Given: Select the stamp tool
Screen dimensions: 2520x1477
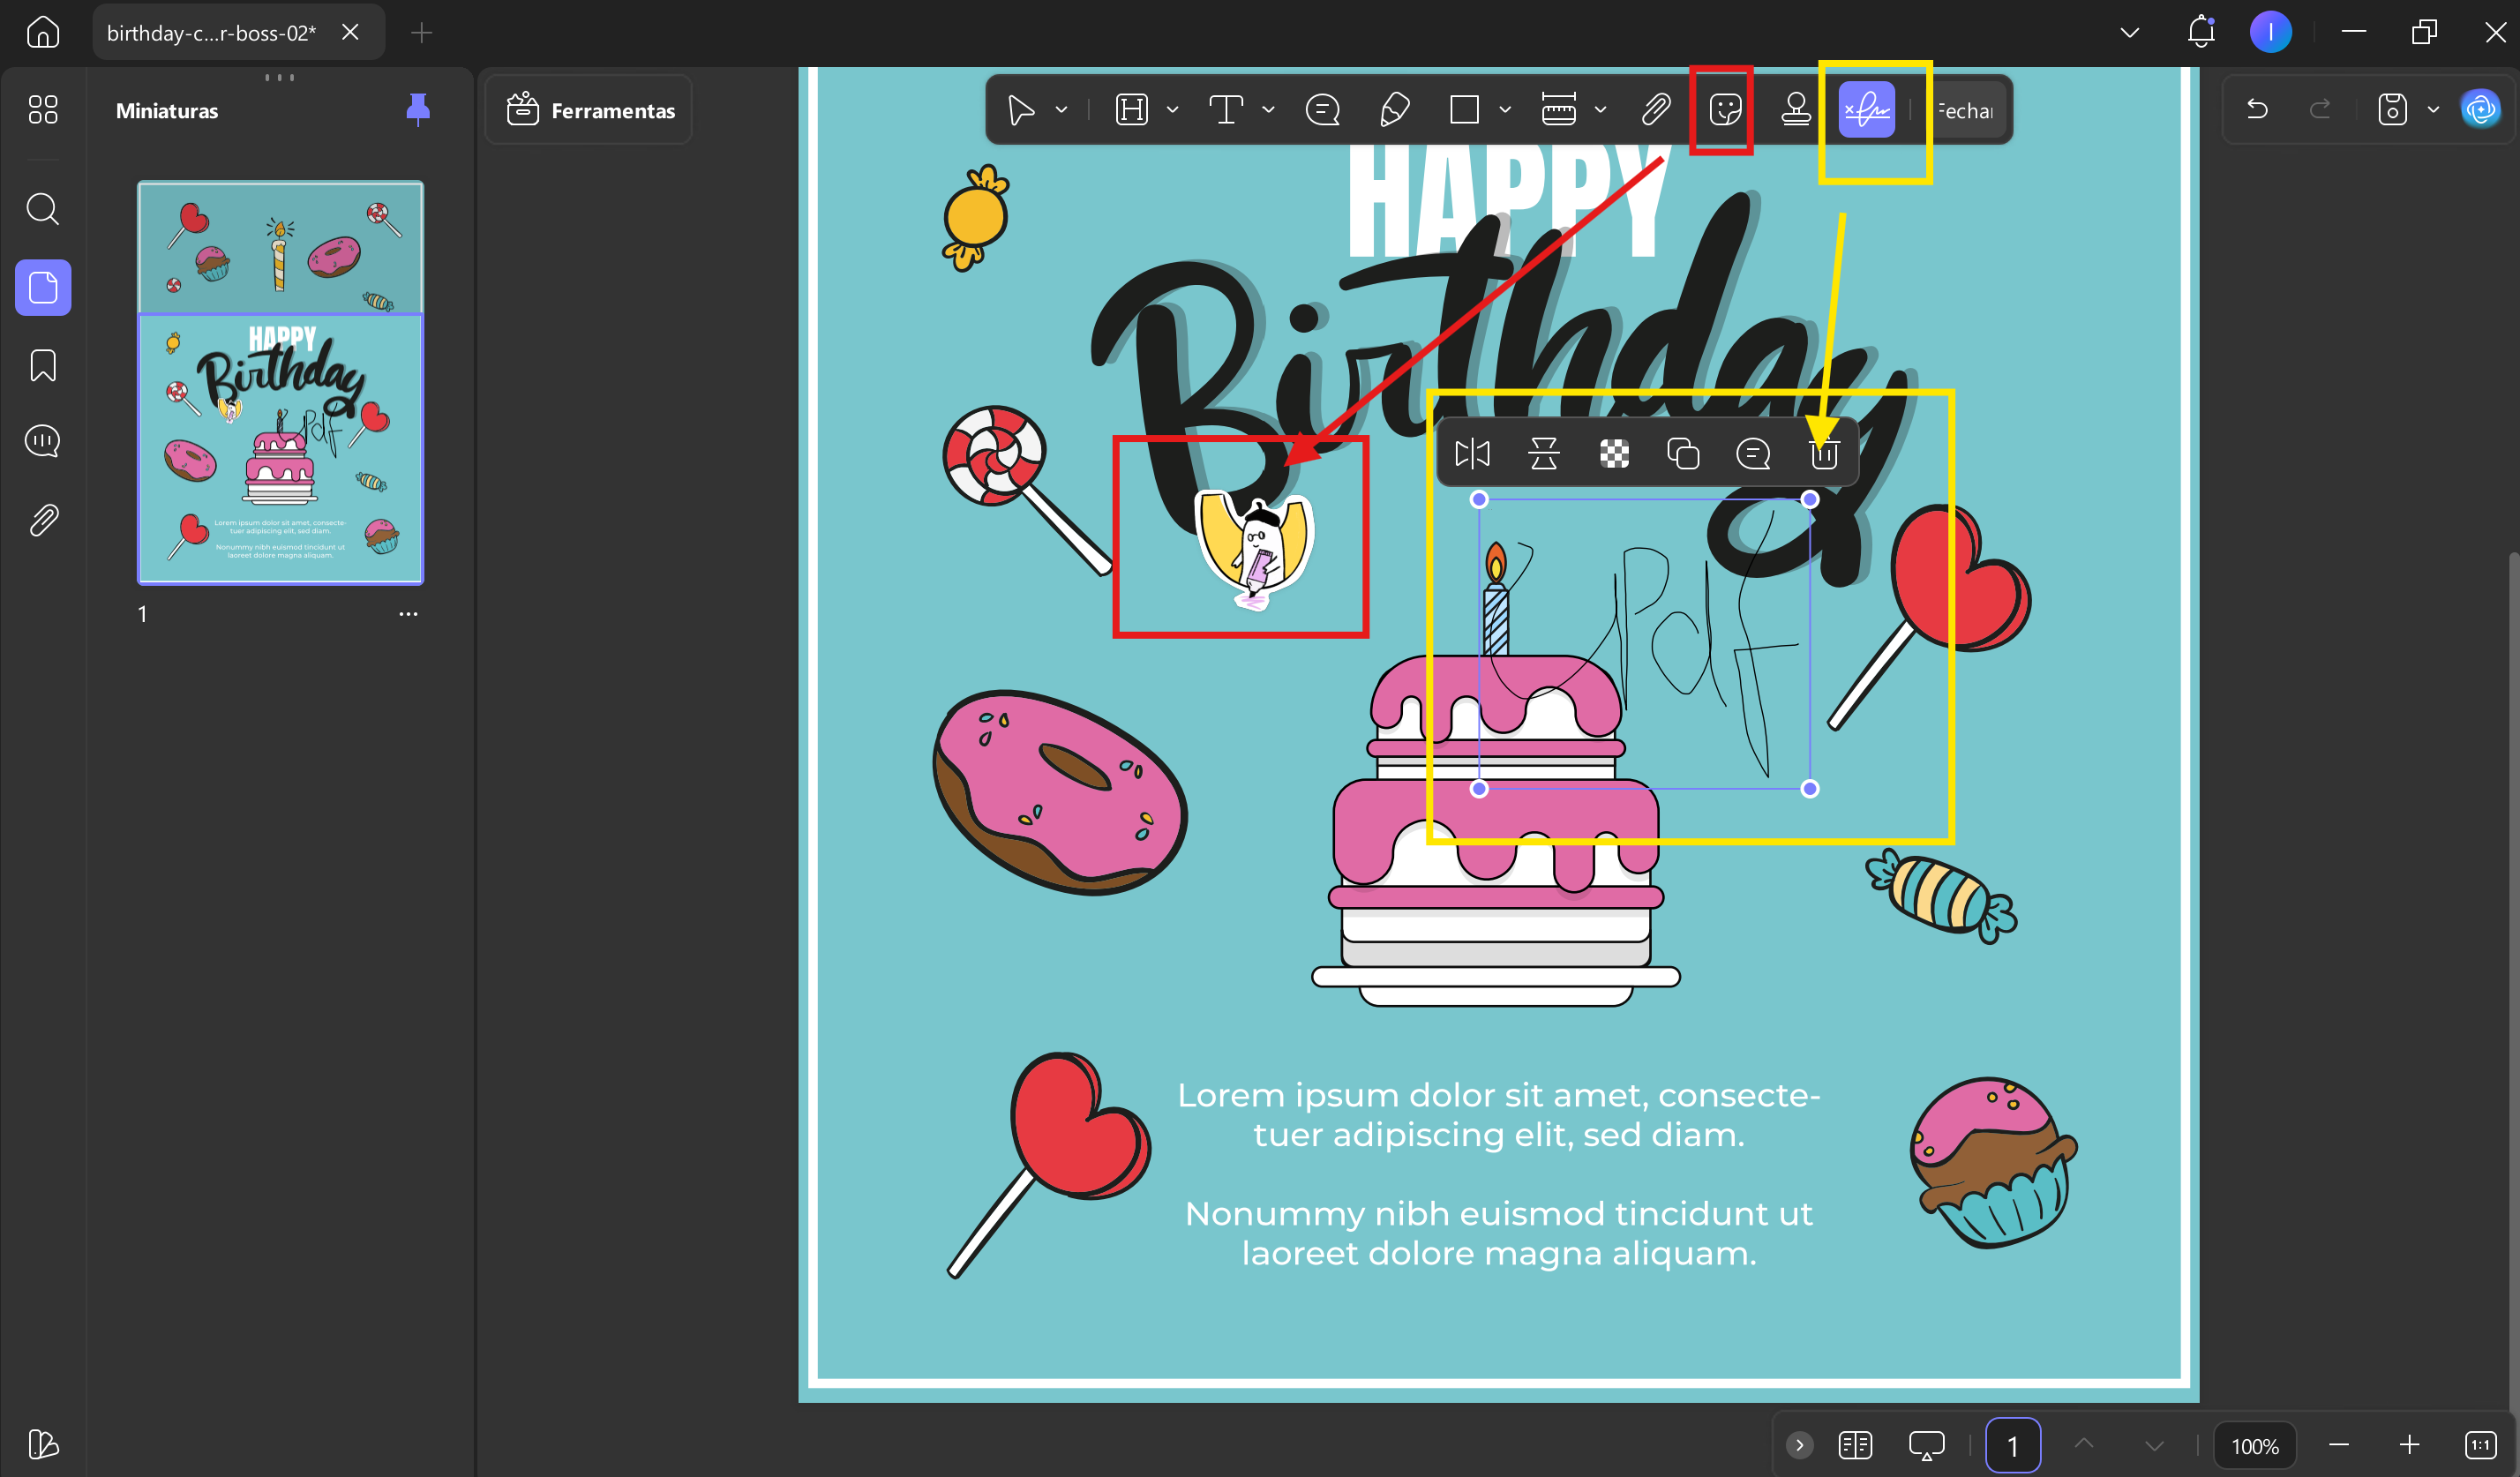Looking at the screenshot, I should [x=1796, y=110].
